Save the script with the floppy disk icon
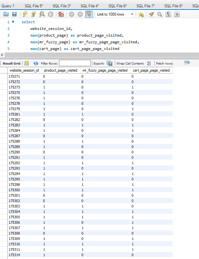The image size is (199, 259). [15, 14]
